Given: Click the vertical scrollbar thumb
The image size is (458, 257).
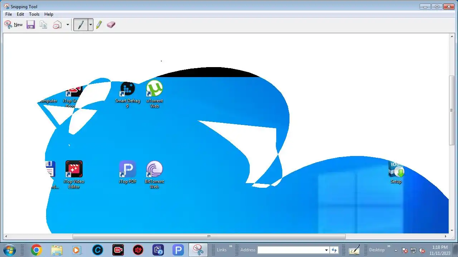Looking at the screenshot, I should pyautogui.click(x=452, y=110).
